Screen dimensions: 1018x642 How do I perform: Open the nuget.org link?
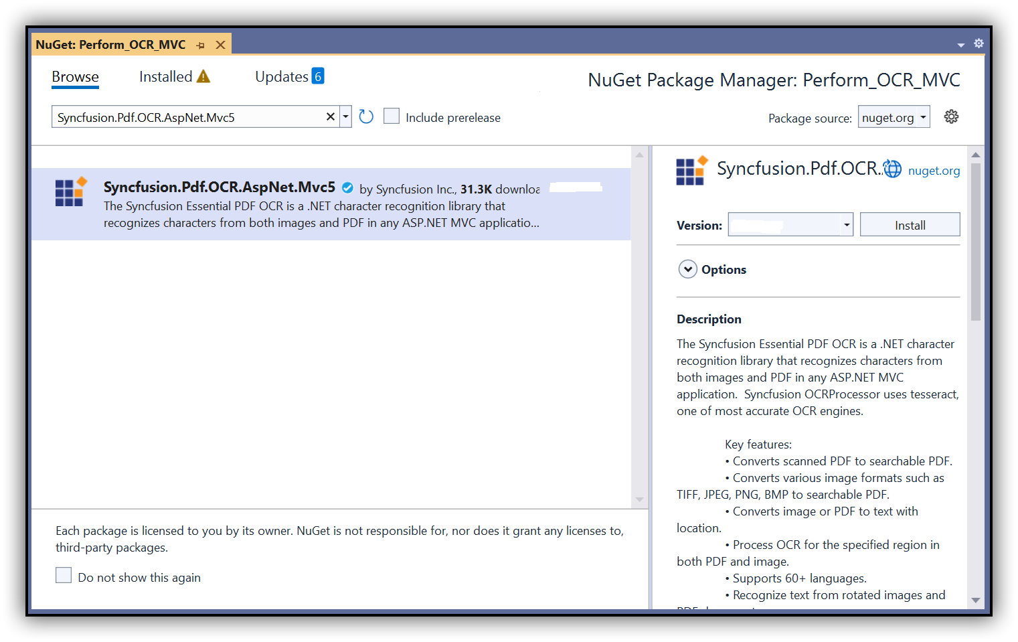(x=934, y=171)
